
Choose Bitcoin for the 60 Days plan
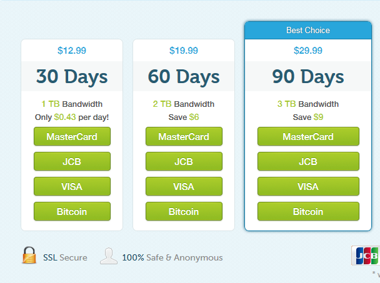184,212
